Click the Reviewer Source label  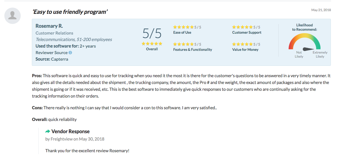click(x=51, y=53)
